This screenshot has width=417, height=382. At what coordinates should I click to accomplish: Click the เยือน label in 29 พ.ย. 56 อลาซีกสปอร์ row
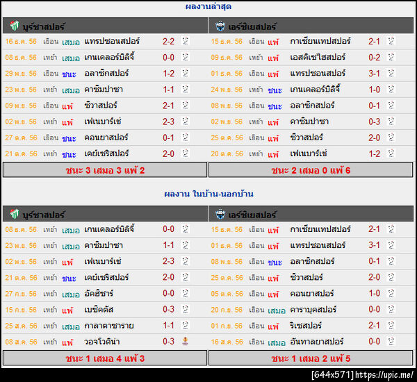coord(51,74)
